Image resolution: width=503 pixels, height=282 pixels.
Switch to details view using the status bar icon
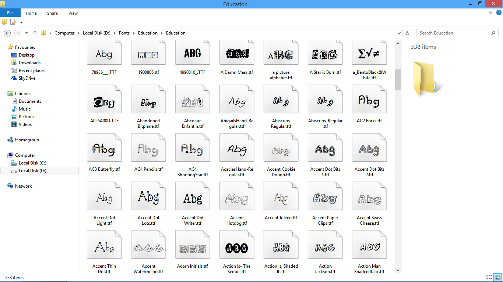point(489,277)
